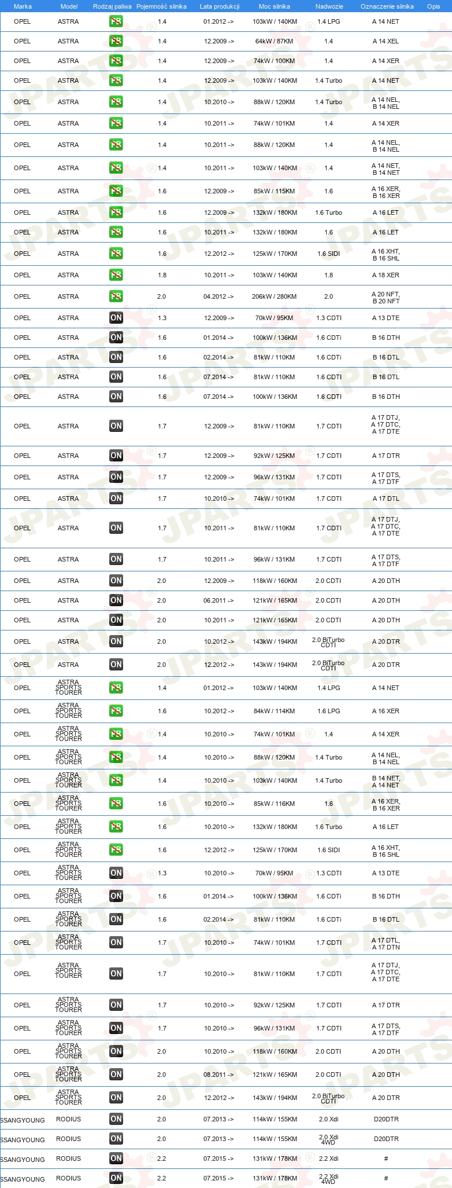The height and width of the screenshot is (1188, 452).
Task: Click the Model column header
Action: click(69, 6)
